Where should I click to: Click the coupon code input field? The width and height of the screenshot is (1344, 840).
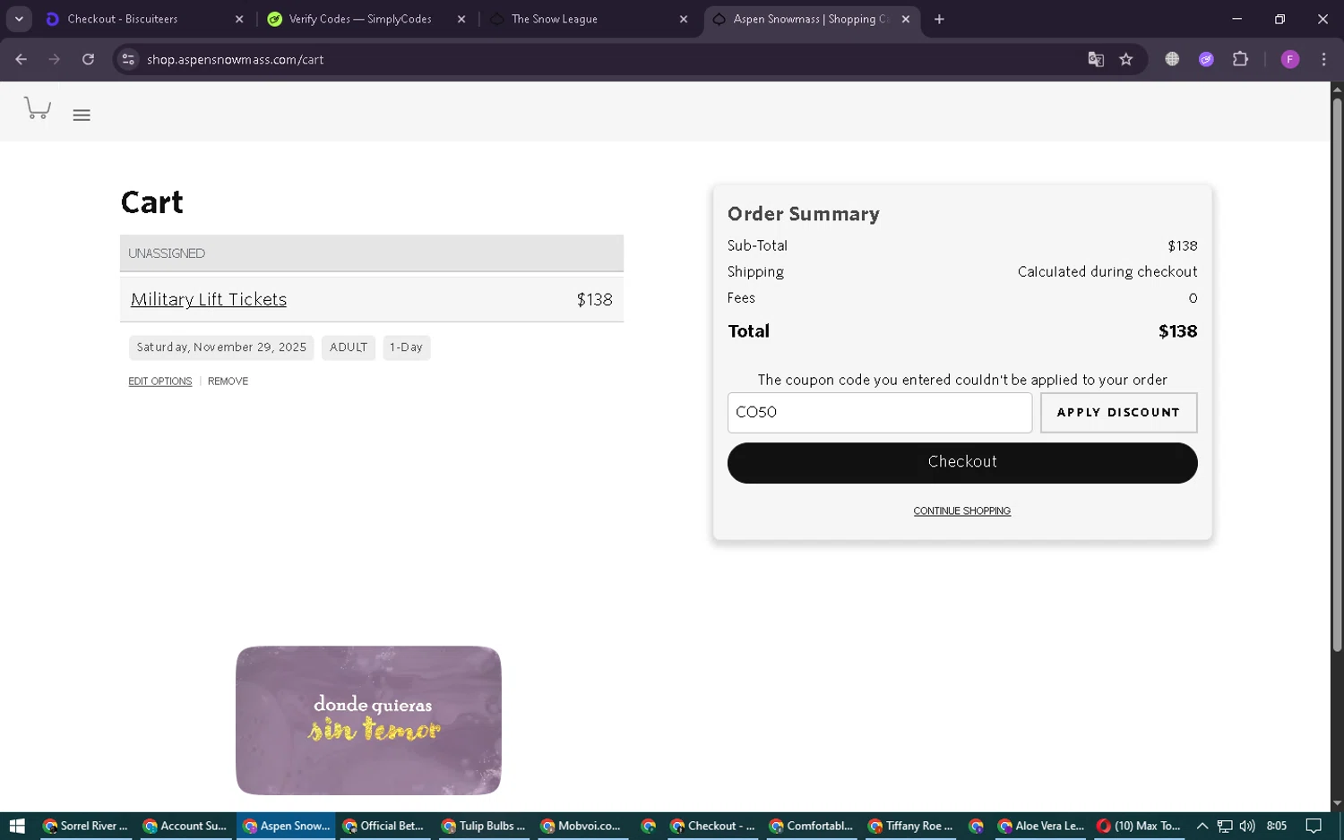pyautogui.click(x=880, y=413)
